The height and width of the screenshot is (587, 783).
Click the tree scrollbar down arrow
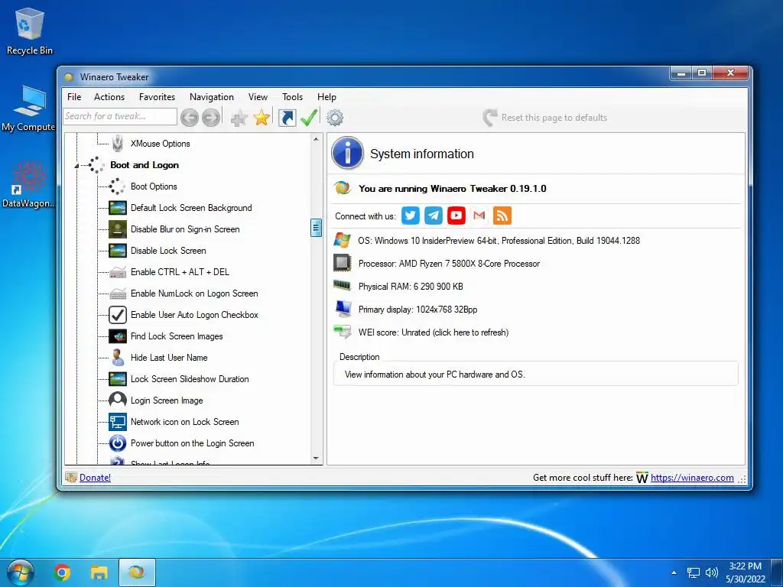[316, 459]
